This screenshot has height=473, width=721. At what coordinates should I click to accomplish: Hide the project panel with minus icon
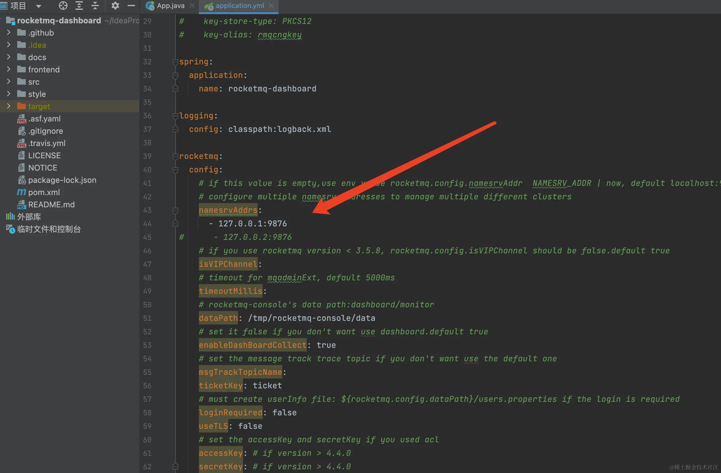coord(131,6)
